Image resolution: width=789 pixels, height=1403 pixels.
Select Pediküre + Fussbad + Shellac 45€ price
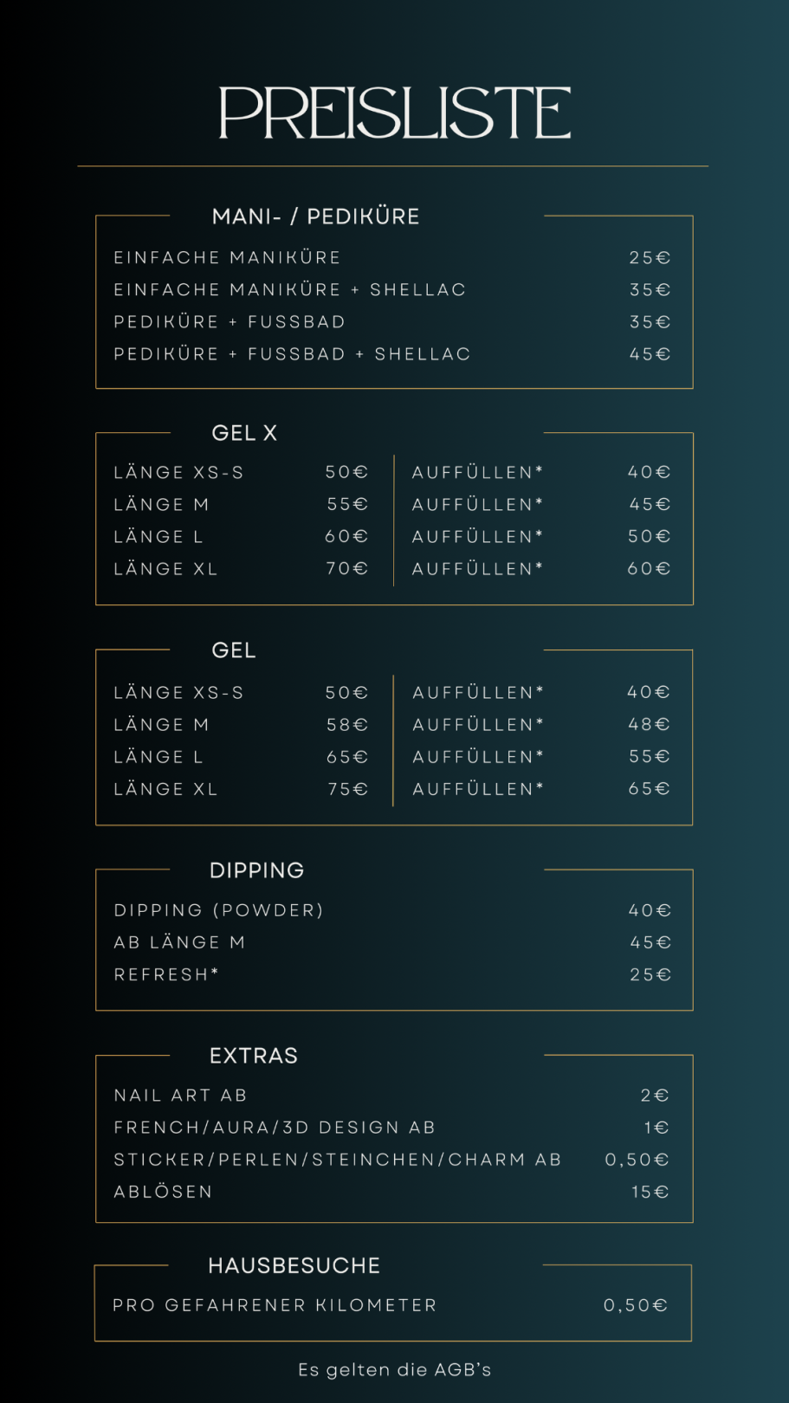click(650, 354)
